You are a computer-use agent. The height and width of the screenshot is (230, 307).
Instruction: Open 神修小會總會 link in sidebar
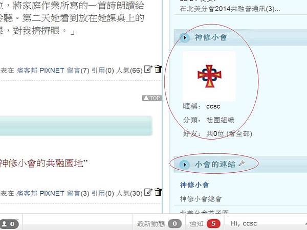(201, 199)
